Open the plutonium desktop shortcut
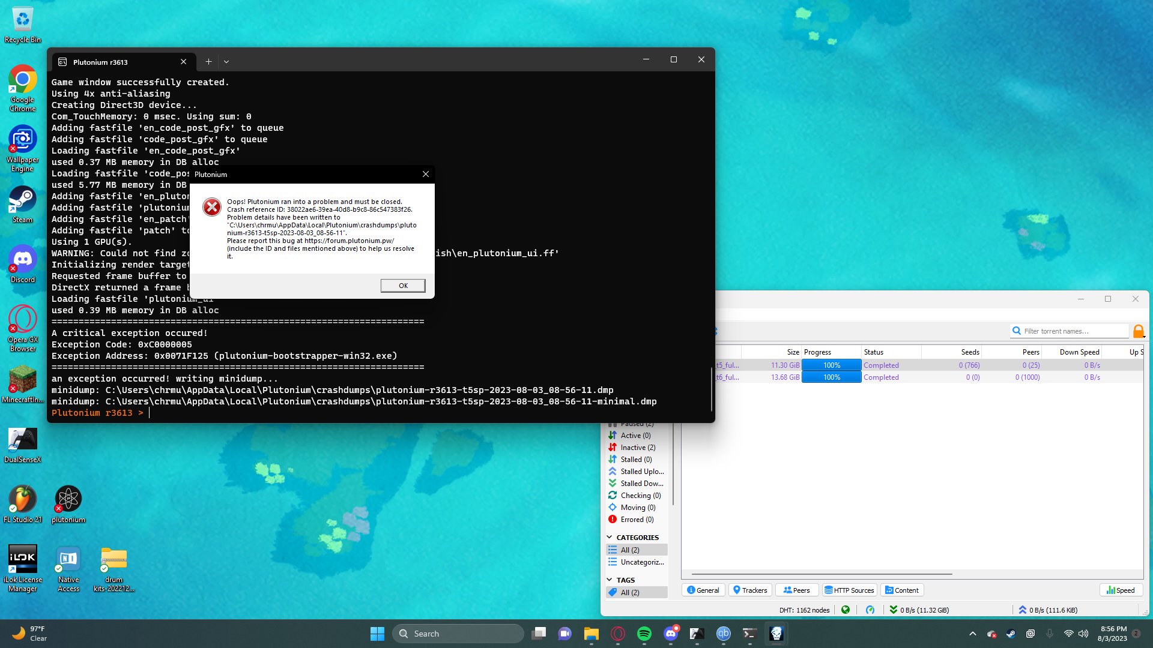Screen dimensions: 1153x648 click(x=68, y=504)
